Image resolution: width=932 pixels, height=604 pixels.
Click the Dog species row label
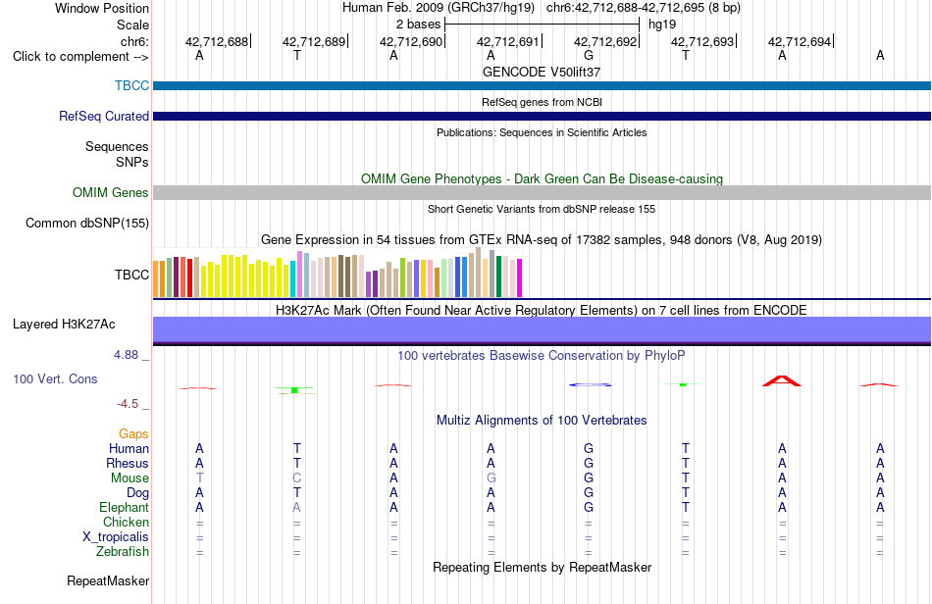click(x=137, y=493)
